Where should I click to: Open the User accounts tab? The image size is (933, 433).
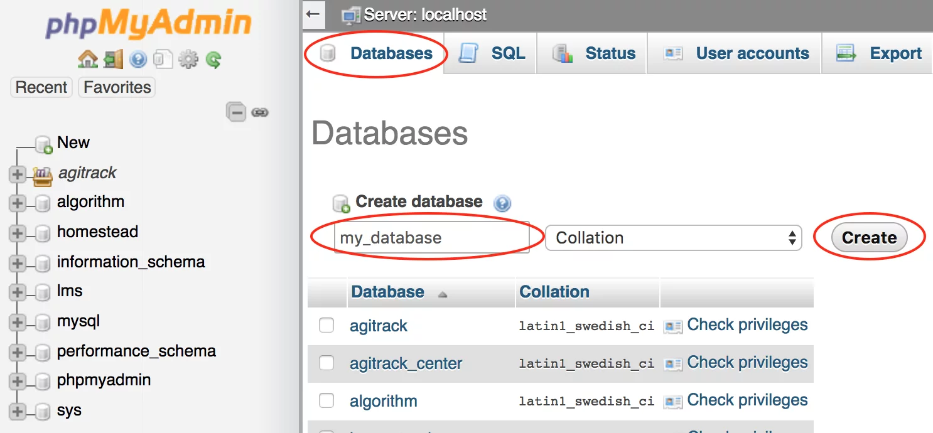(735, 53)
